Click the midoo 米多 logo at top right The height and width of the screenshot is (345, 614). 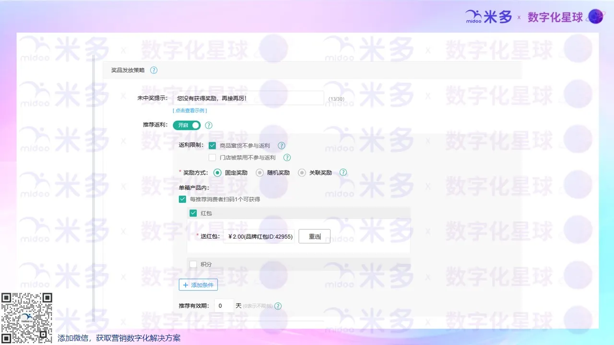(488, 16)
